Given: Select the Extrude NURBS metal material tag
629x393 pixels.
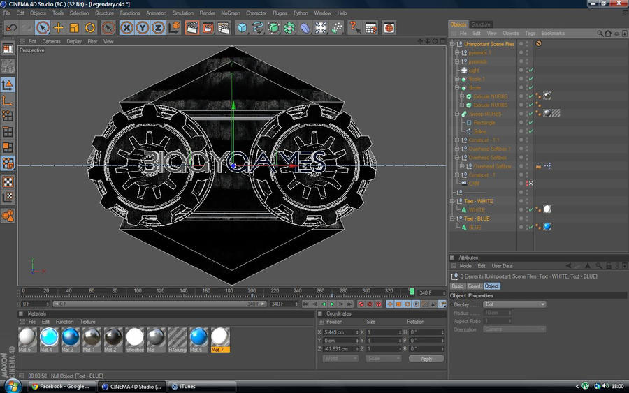Looking at the screenshot, I should click(x=547, y=96).
